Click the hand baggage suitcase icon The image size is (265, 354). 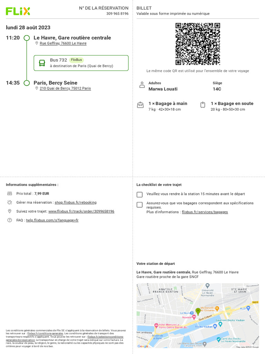tap(140, 105)
